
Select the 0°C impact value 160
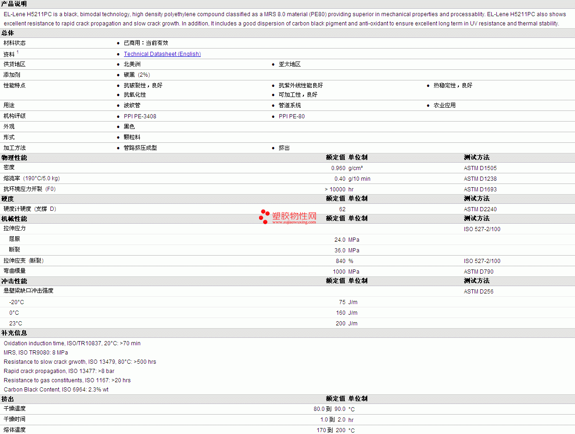tap(341, 313)
